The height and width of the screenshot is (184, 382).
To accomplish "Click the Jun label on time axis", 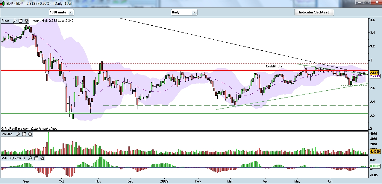I will 330,181.
